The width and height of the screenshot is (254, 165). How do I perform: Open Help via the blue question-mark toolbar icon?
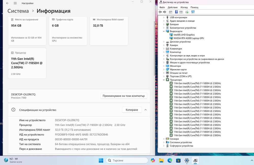(x=177, y=12)
